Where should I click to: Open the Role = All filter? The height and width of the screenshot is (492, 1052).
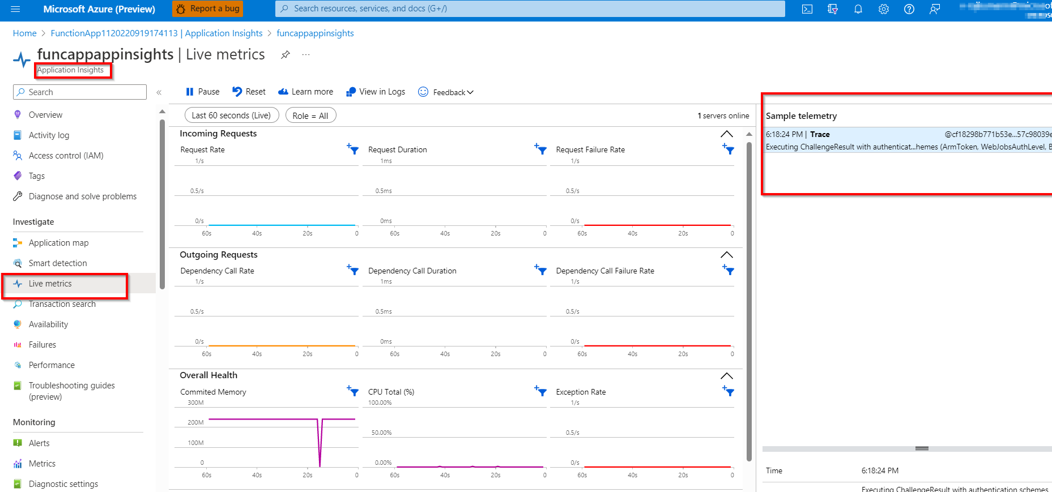coord(310,115)
